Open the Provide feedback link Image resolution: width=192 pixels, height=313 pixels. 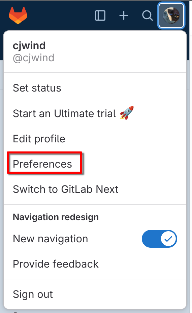95,264
